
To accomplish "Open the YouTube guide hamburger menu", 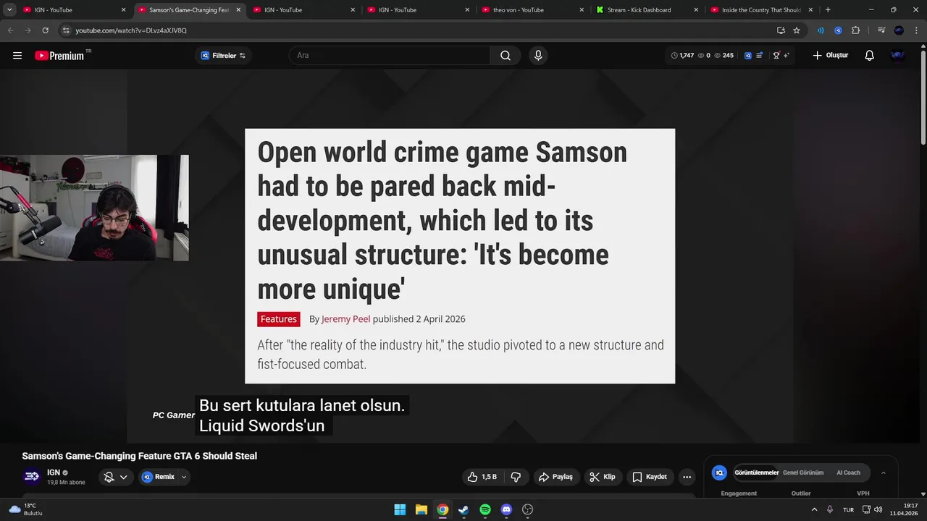I will (17, 56).
